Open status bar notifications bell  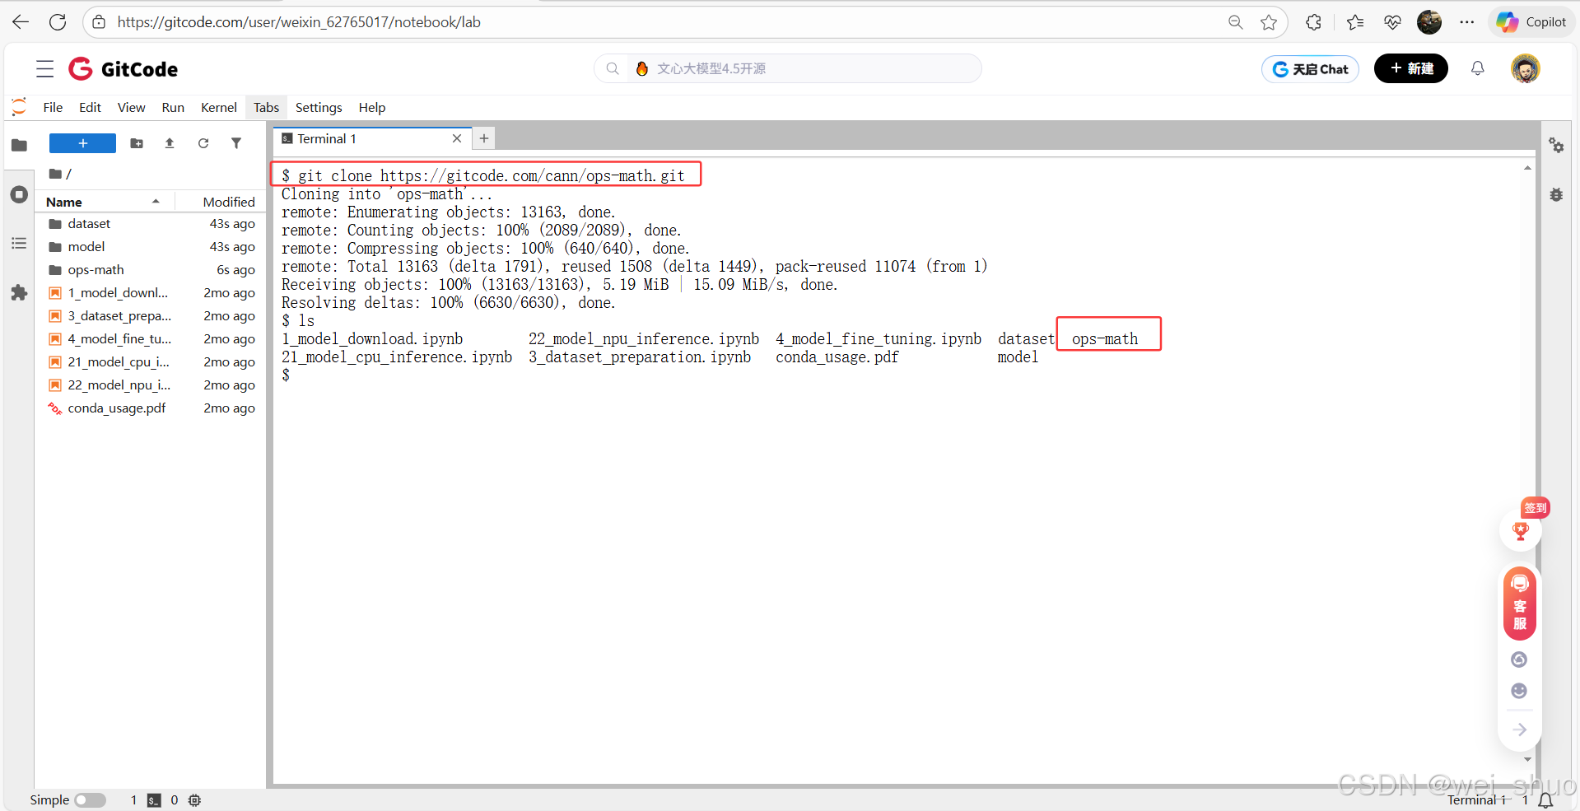coord(1546,800)
